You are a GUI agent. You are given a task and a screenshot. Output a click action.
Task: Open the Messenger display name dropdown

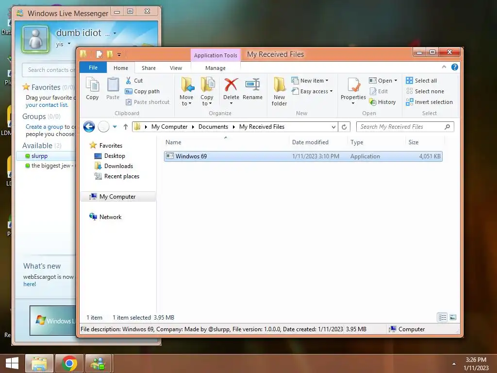(115, 33)
